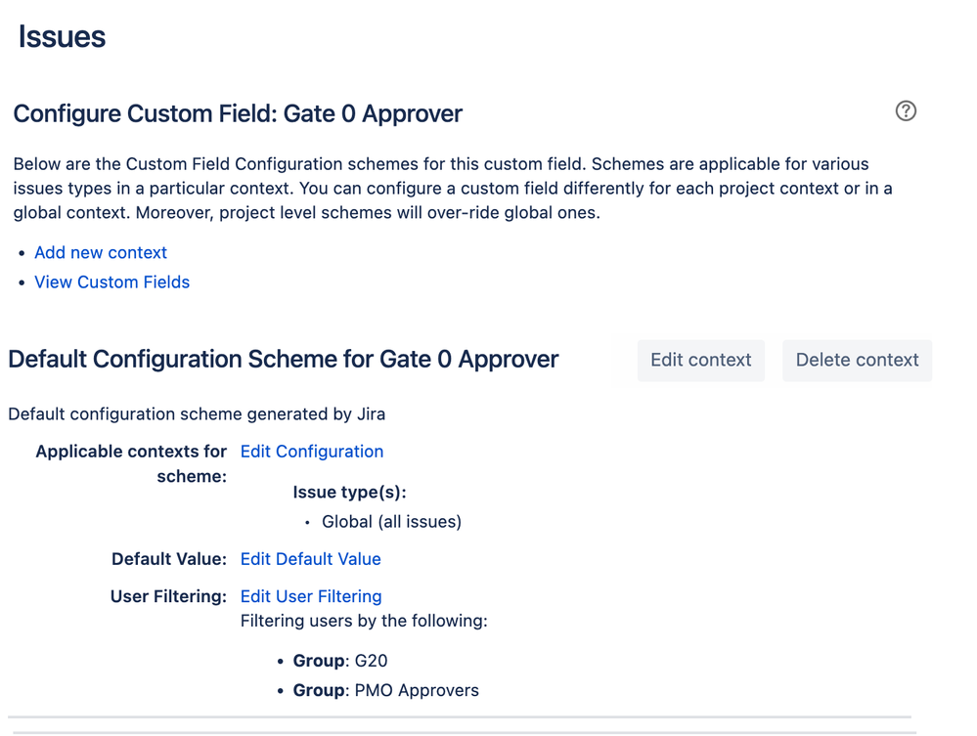Image resolution: width=977 pixels, height=736 pixels.
Task: Open the help question mark icon
Action: tap(906, 110)
